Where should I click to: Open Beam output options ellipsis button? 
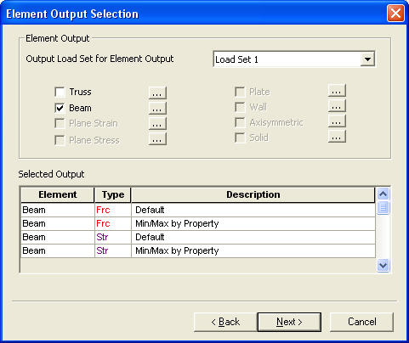tap(157, 108)
